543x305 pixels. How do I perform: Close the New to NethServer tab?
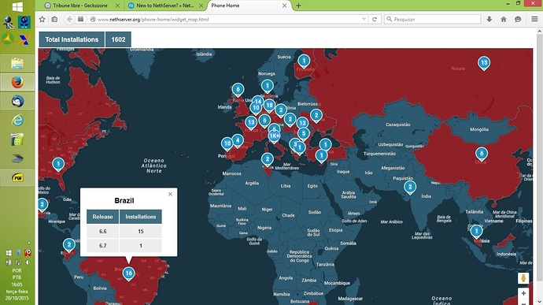201,6
